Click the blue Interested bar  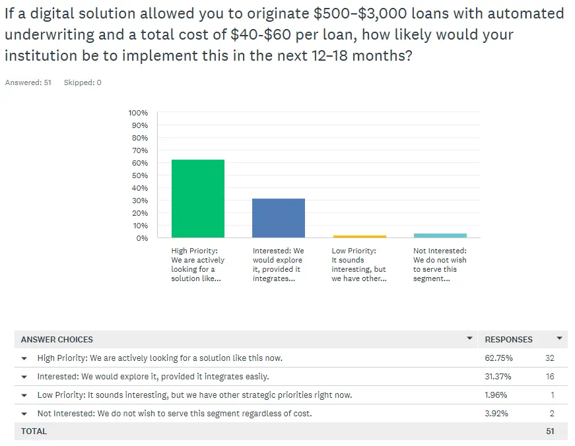279,218
